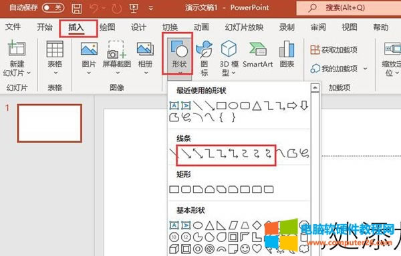The width and height of the screenshot is (401, 256).
Task: Switch to the 开始 tab
Action: click(x=45, y=27)
